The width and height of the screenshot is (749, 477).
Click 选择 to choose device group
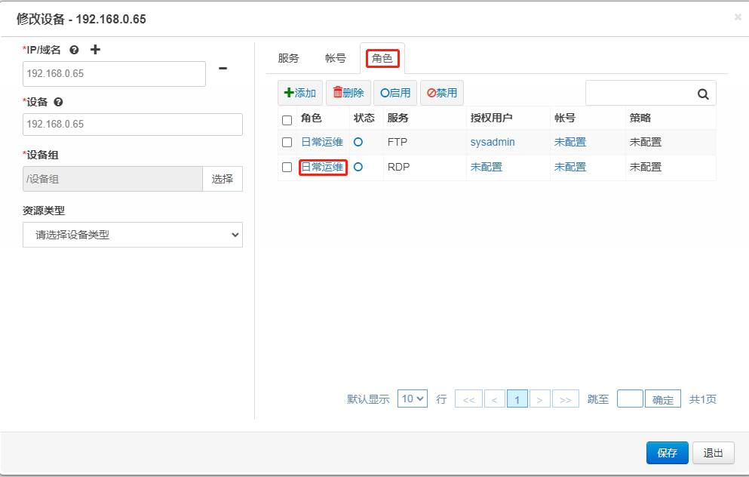click(x=223, y=179)
